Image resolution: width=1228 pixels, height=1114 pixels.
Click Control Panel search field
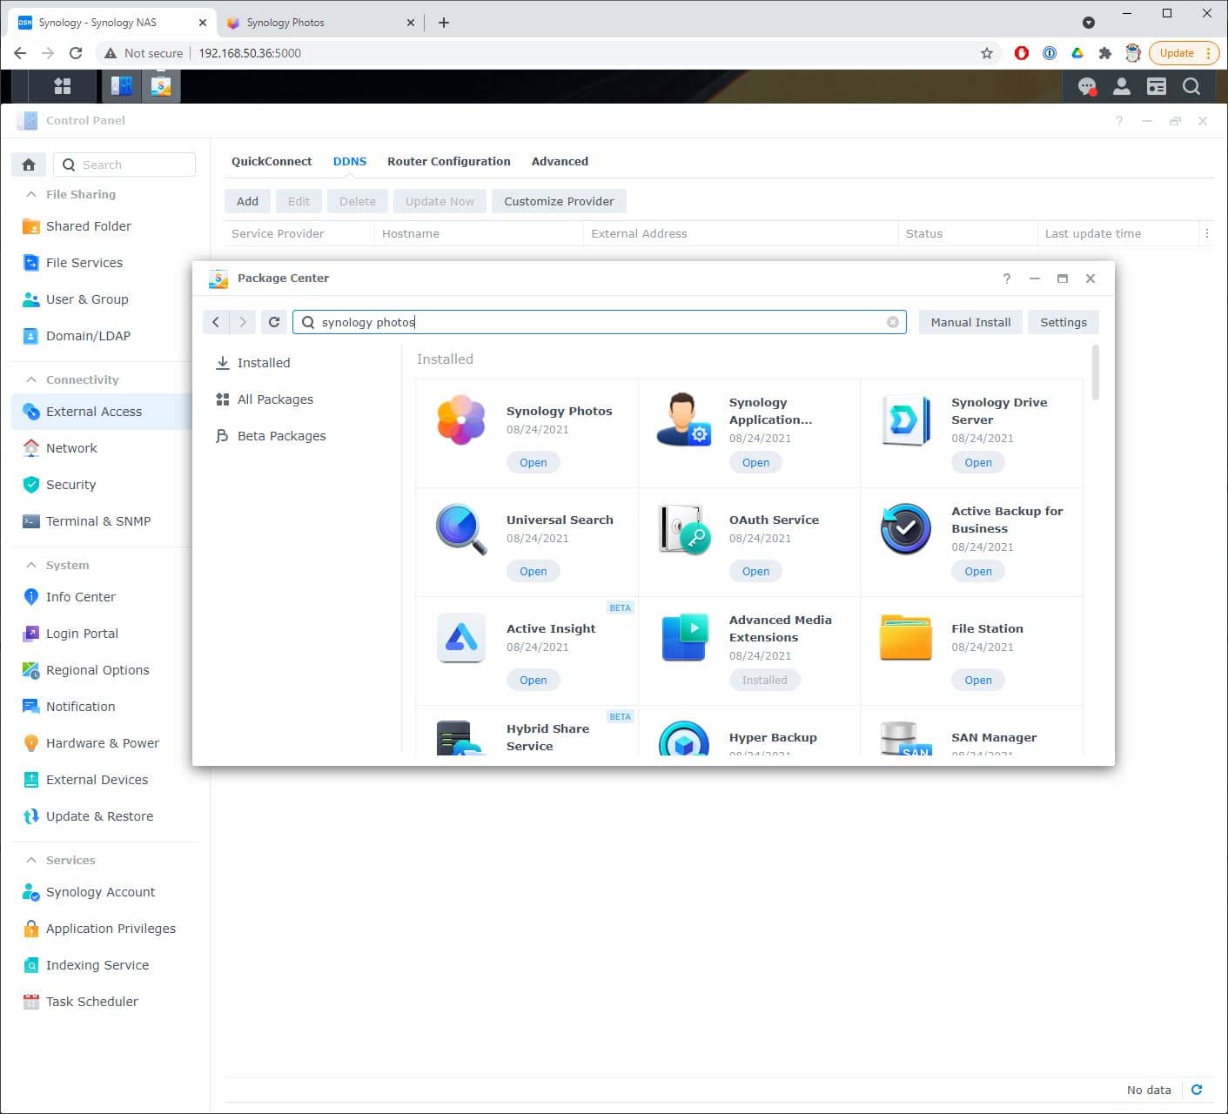pyautogui.click(x=124, y=164)
